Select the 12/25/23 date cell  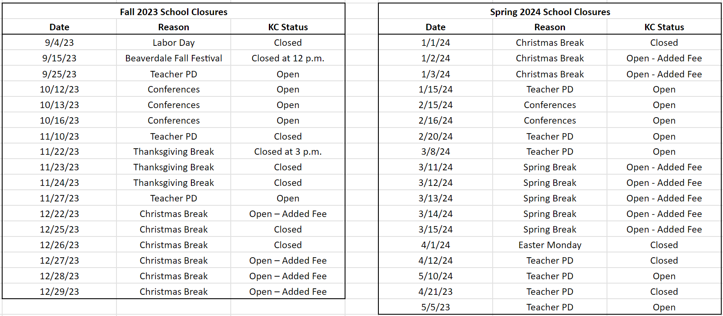click(59, 229)
